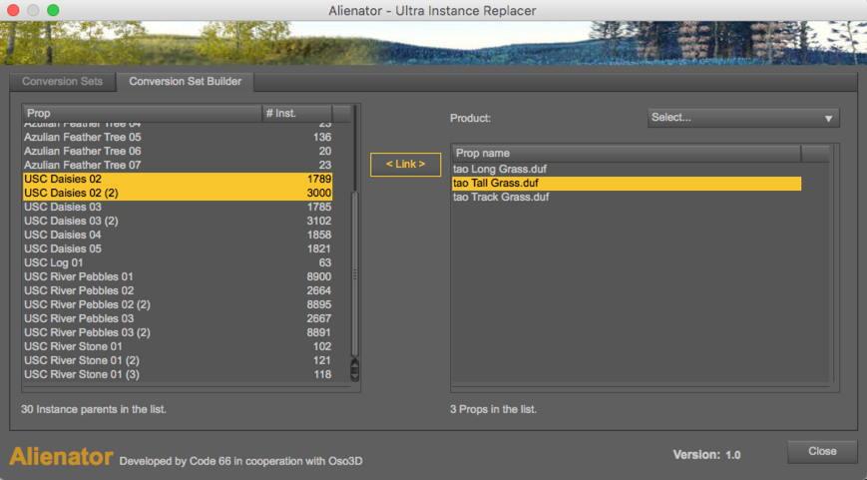The width and height of the screenshot is (867, 480).
Task: Select tao Long Grass.duf prop
Action: coord(626,170)
